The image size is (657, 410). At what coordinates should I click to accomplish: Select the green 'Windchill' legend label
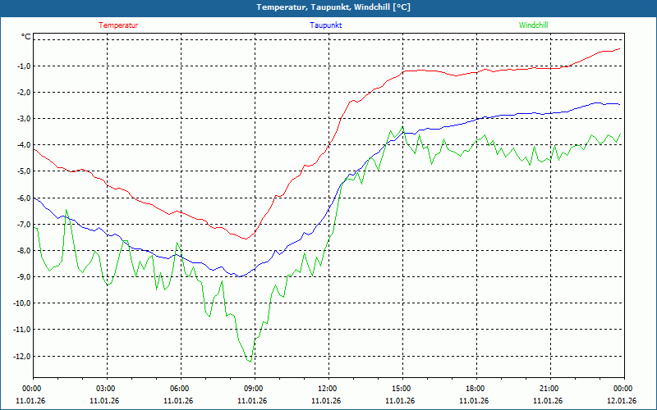coord(533,25)
